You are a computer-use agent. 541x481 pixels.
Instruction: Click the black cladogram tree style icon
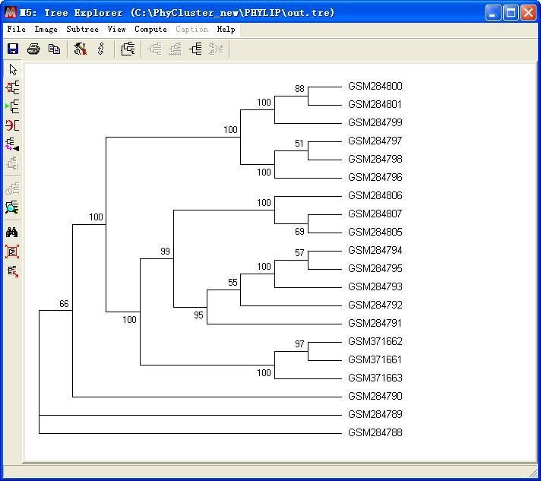tap(195, 49)
